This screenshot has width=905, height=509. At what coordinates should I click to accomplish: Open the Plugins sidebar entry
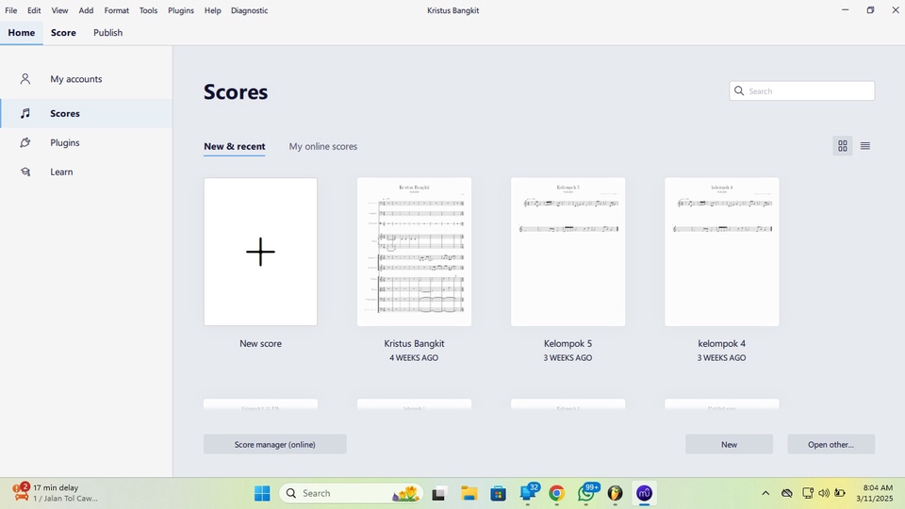[x=86, y=142]
